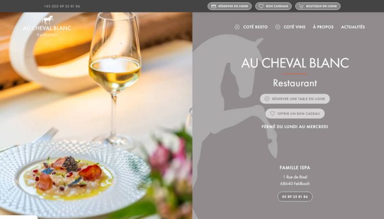384x219 pixels.
Task: Click the plus icon beside Coté Vins
Action: tap(278, 27)
